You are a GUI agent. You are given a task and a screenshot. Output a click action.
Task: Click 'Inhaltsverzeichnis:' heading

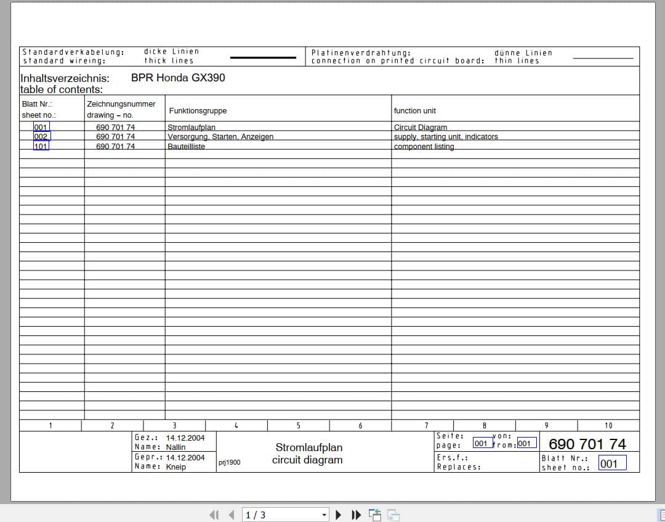click(x=65, y=78)
